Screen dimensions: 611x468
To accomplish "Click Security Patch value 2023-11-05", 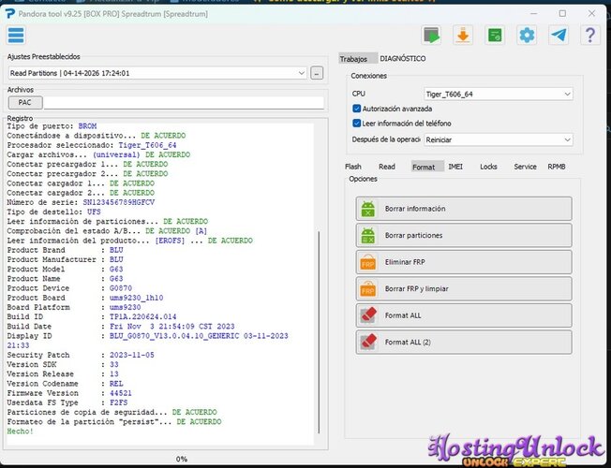I will [132, 355].
